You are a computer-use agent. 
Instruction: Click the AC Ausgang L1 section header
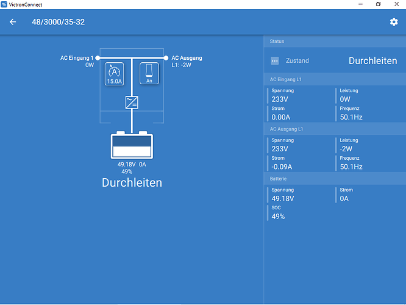point(335,129)
